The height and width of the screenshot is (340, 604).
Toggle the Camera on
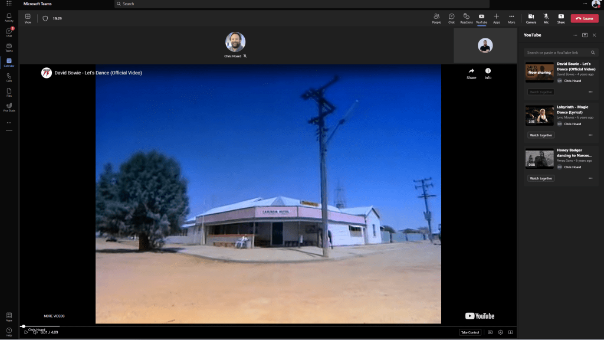[531, 18]
